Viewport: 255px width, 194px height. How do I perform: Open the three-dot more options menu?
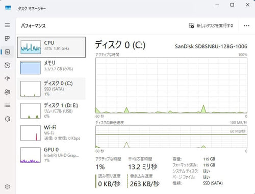tap(246, 26)
